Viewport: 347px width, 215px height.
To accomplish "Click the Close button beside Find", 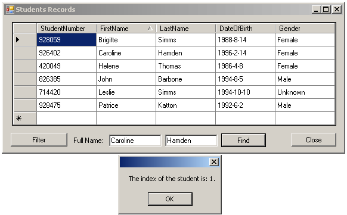I will 314,139.
